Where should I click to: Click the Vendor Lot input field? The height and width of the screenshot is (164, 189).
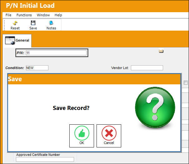point(147,68)
